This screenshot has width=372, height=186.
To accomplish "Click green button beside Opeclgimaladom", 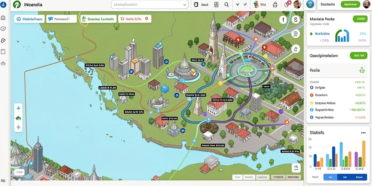I will (x=359, y=56).
